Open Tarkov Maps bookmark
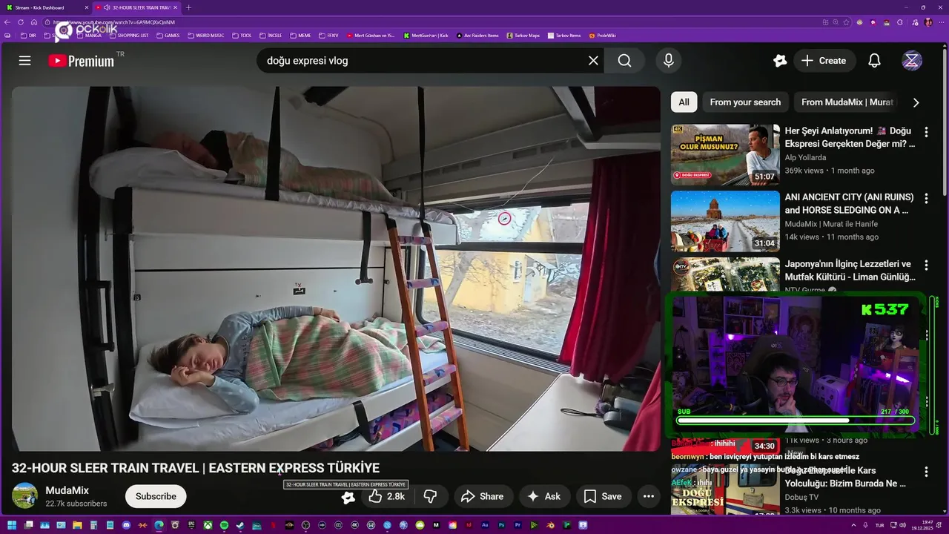 pyautogui.click(x=523, y=36)
